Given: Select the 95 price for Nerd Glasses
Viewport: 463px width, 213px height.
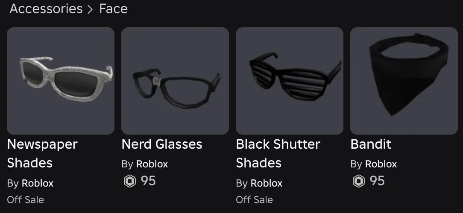Looking at the screenshot, I should click(x=148, y=181).
